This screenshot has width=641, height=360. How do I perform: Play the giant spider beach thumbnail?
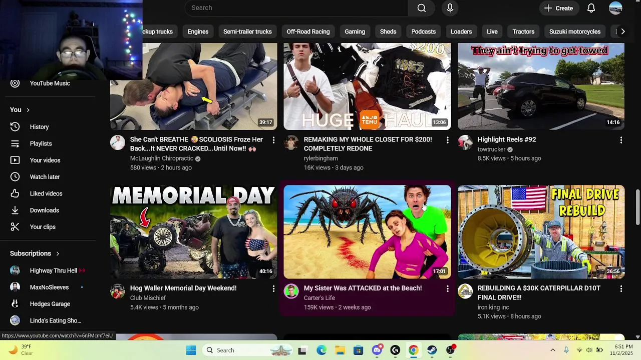pyautogui.click(x=368, y=232)
